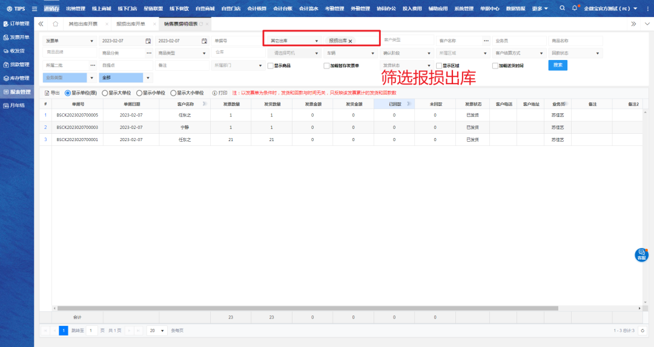Click the blue 搜索 button
This screenshot has width=654, height=347.
(558, 65)
